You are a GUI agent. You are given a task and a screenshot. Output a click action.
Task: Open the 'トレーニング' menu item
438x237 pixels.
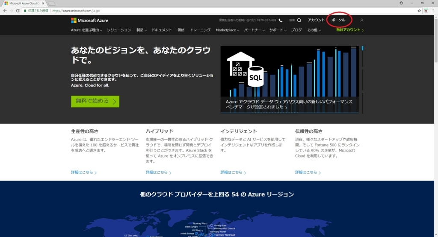coord(200,30)
